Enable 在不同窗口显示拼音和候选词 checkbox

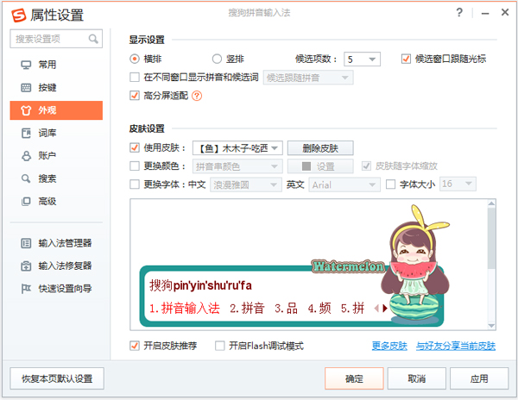[x=135, y=78]
